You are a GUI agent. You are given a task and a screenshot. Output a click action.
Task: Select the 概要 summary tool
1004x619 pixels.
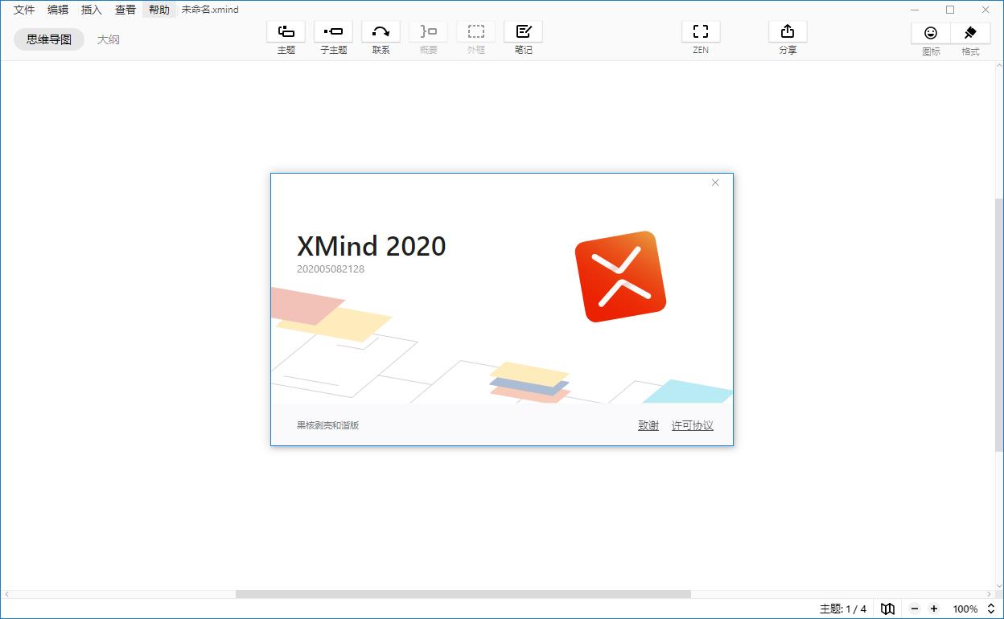pyautogui.click(x=428, y=36)
